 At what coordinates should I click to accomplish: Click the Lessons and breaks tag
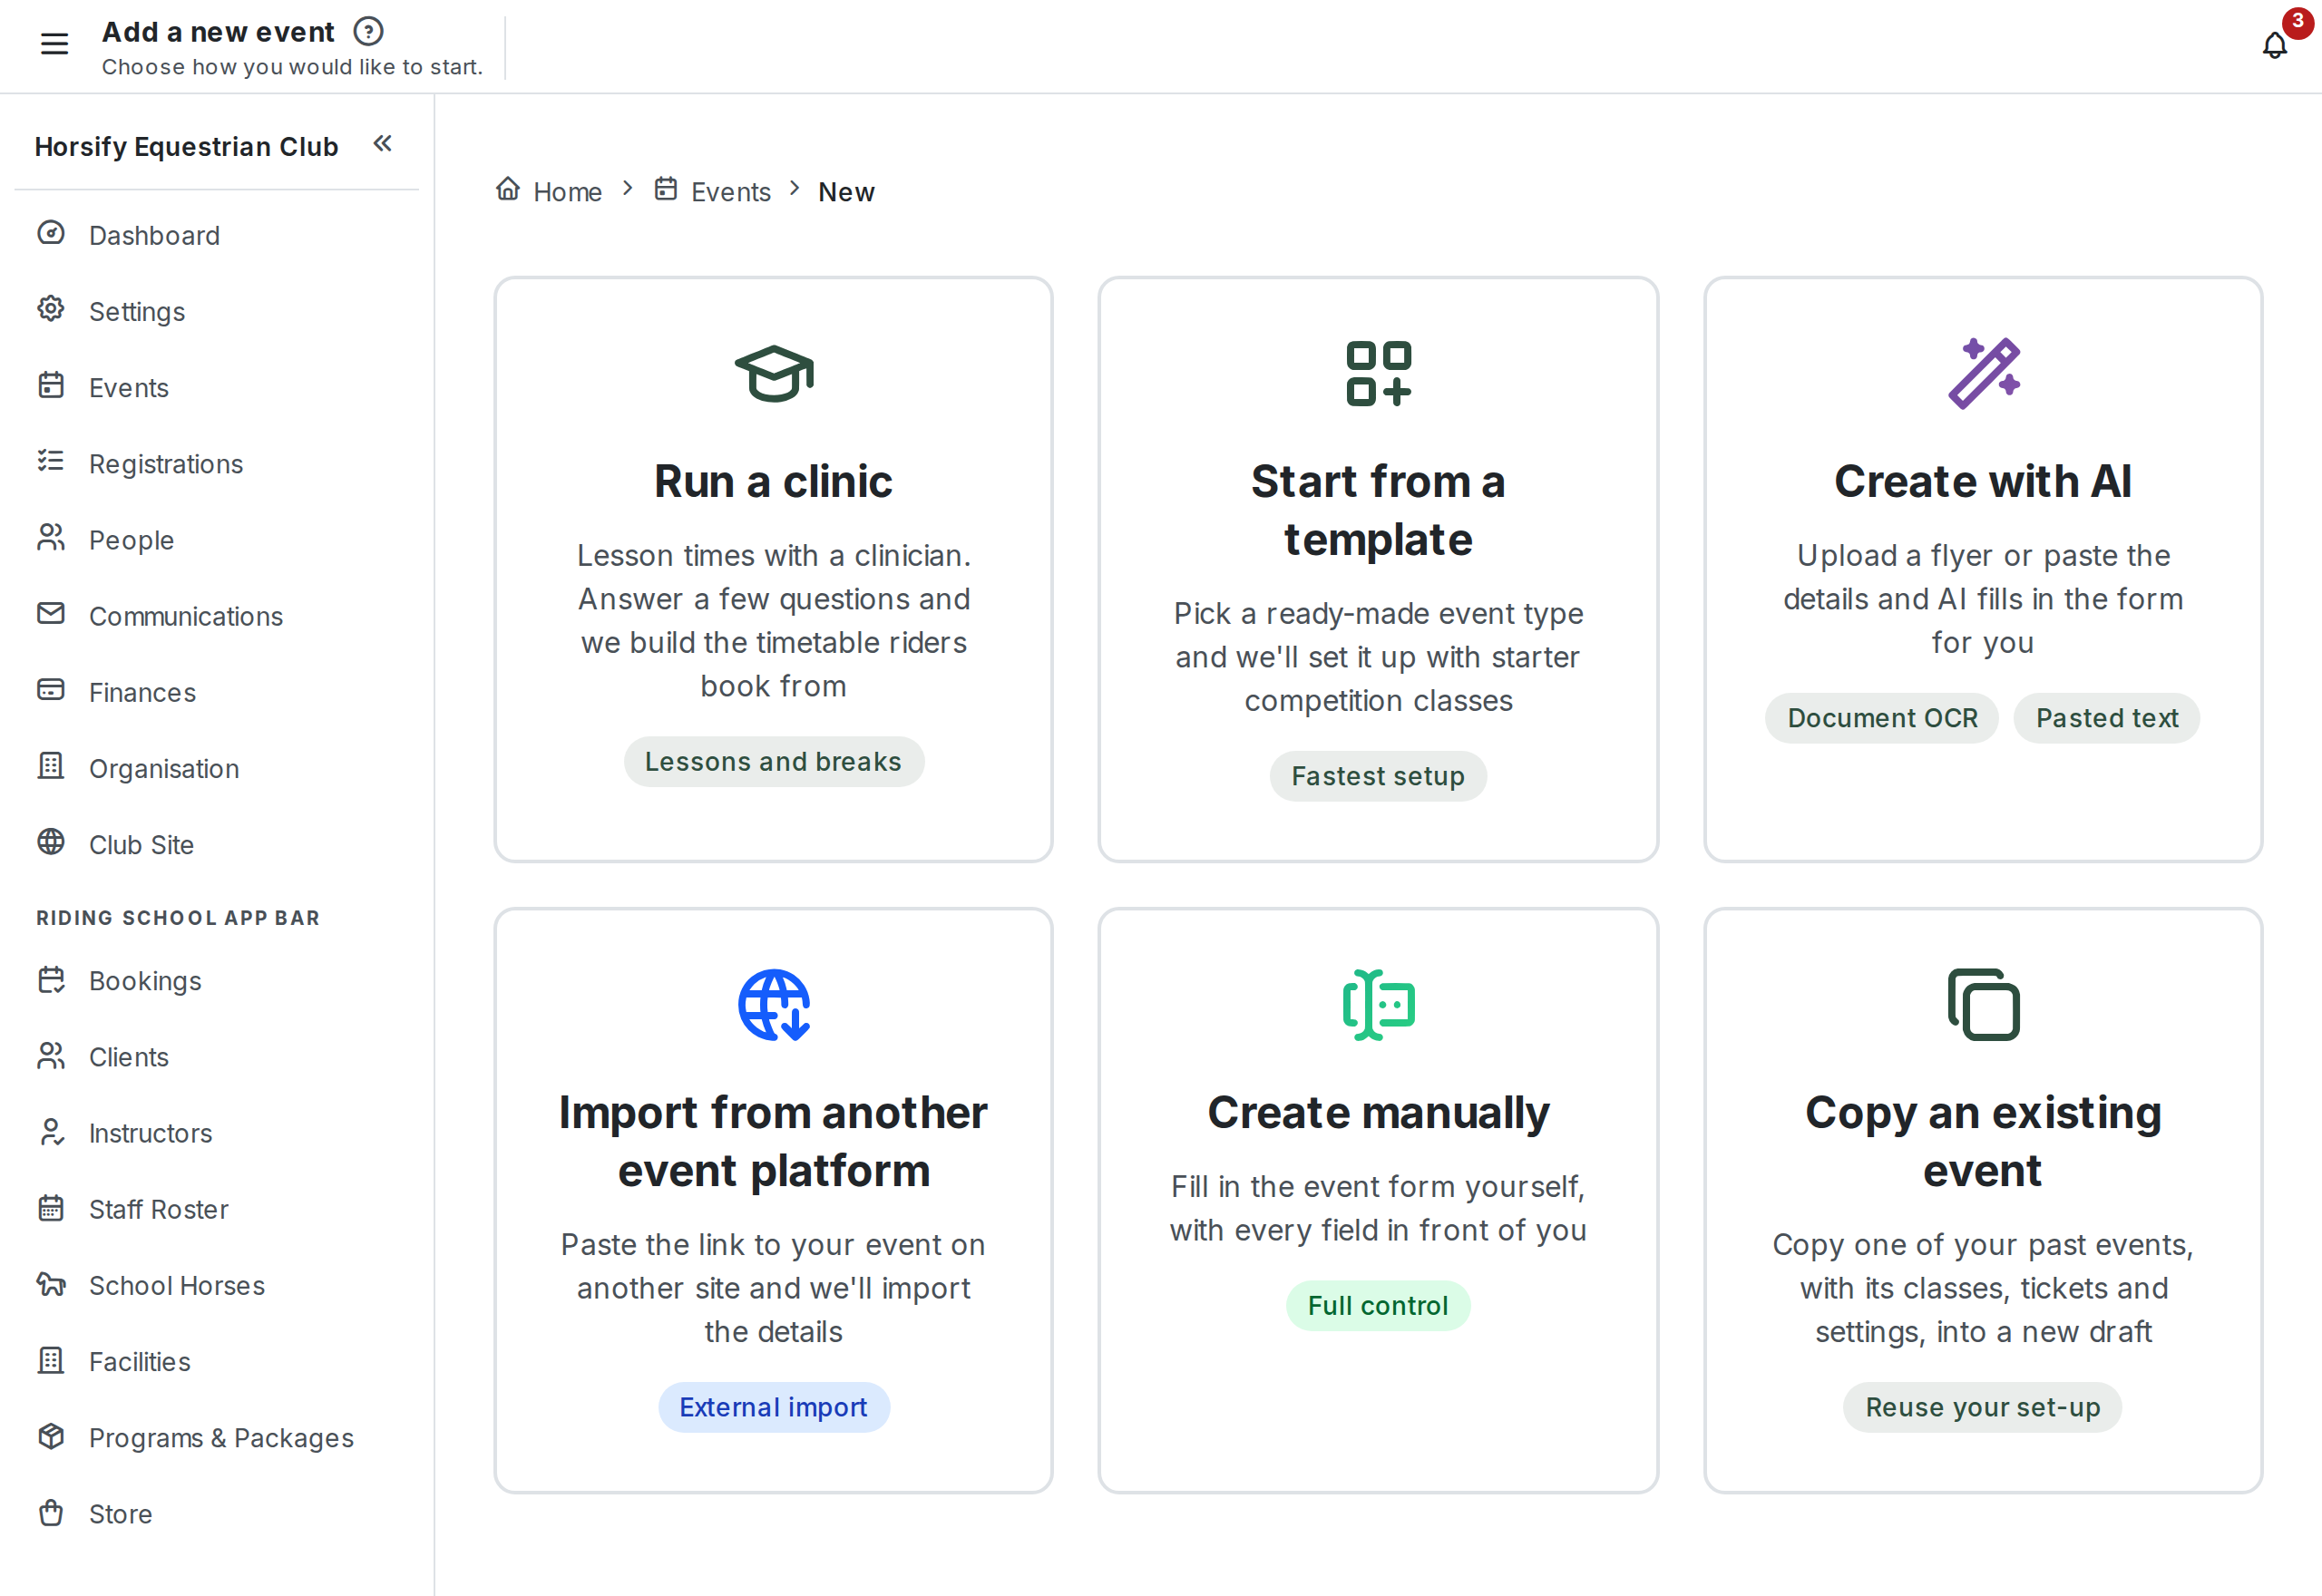coord(774,762)
